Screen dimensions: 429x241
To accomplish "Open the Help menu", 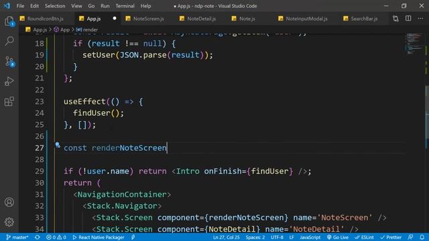I will pos(145,6).
